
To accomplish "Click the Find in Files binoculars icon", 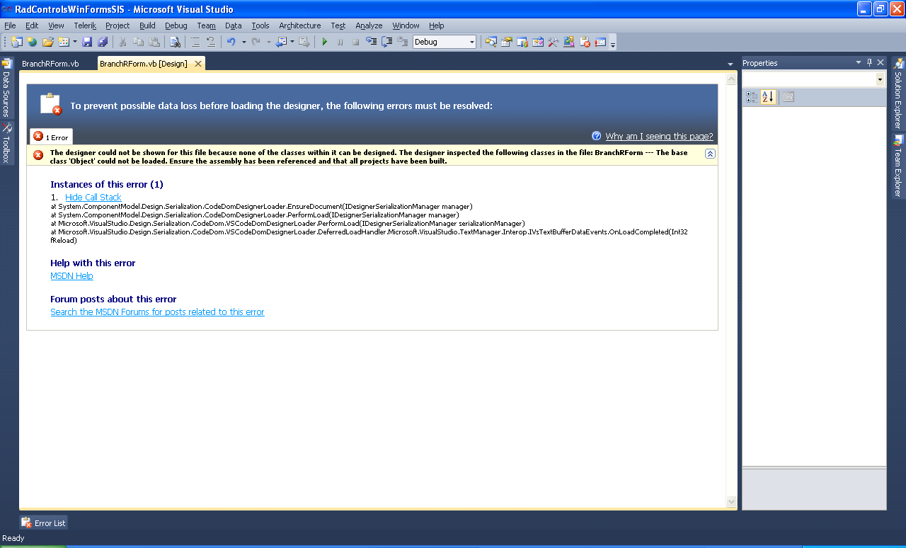I will pos(176,42).
